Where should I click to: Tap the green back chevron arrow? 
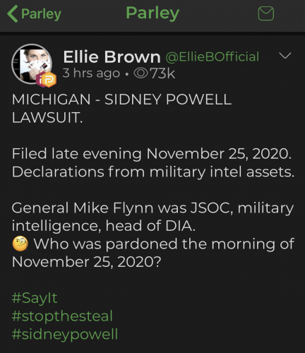[x=13, y=14]
